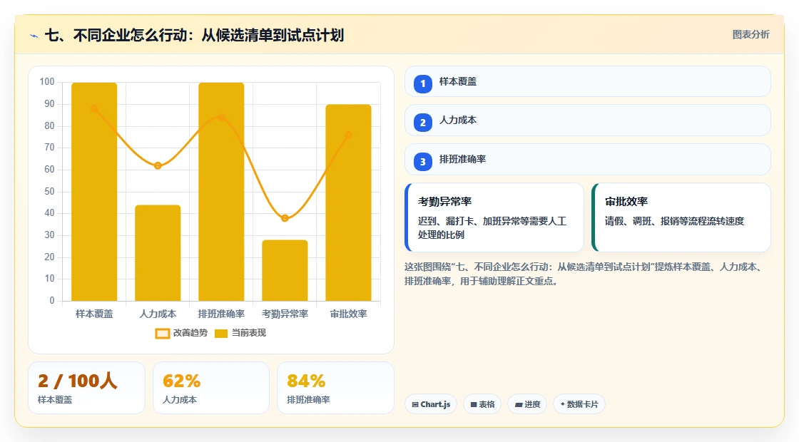
Task: Click the 审批效率 description card
Action: [681, 217]
